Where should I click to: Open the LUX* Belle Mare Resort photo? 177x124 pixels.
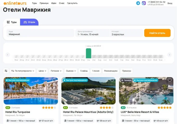tap(146, 91)
